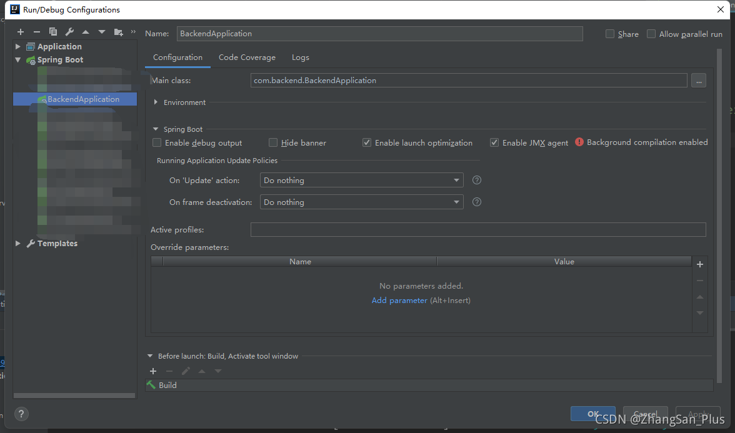Viewport: 735px width, 433px height.
Task: Click the left panel horizontal scrollbar
Action: tap(74, 396)
